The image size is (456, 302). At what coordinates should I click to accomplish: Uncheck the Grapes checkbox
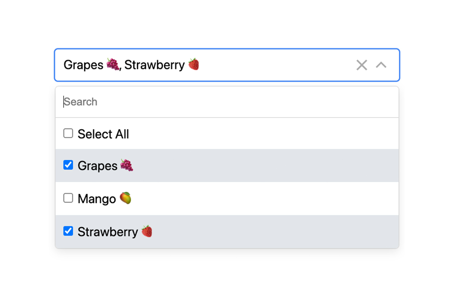click(x=68, y=165)
